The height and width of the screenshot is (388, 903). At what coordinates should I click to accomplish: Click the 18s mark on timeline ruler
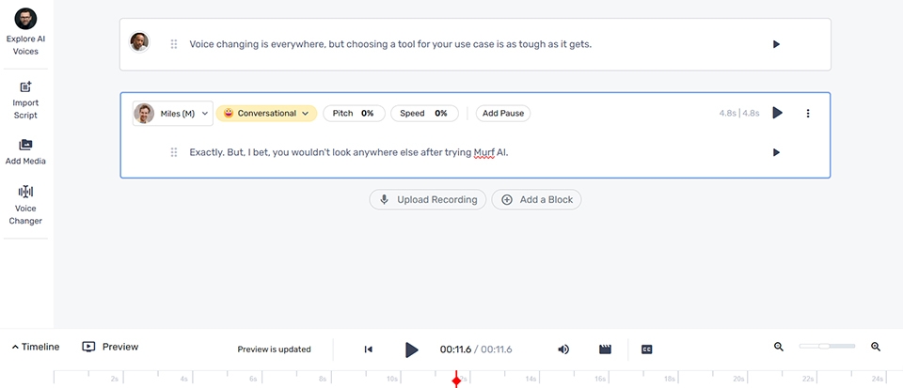pyautogui.click(x=669, y=379)
